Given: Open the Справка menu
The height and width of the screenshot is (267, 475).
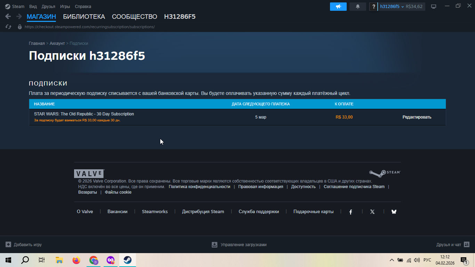Looking at the screenshot, I should [83, 7].
